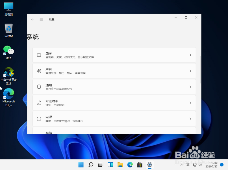Screen dimensions: 228x170
Task: Expand the 声音 row chevron
Action: (190, 71)
